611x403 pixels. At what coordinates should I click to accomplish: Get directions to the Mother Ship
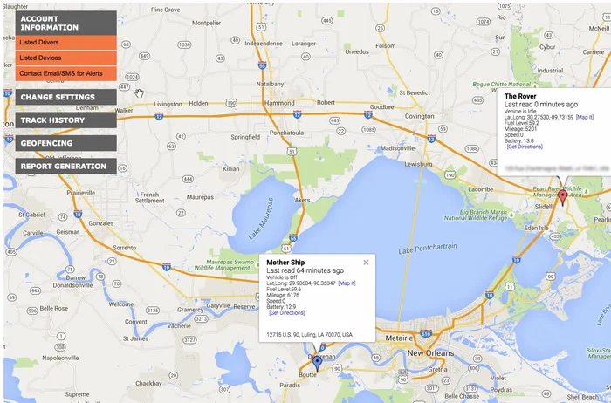285,313
